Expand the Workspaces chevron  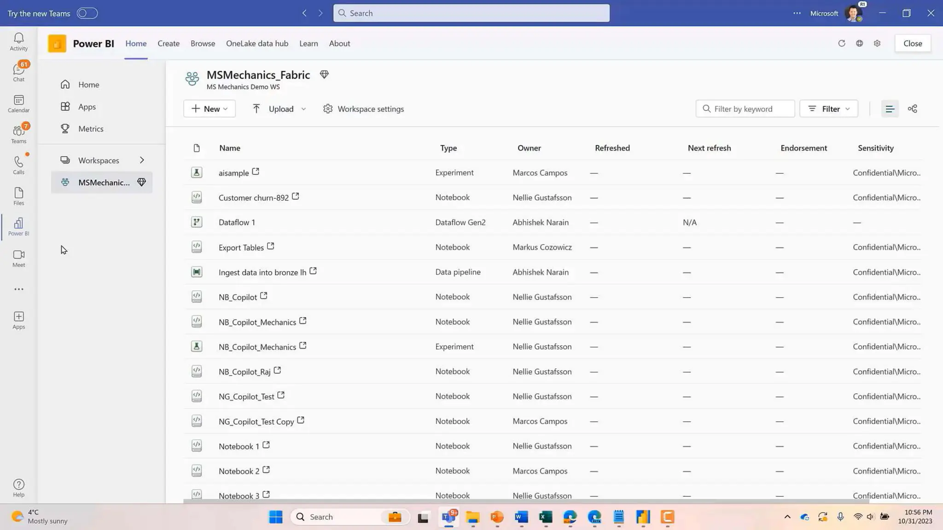click(x=142, y=160)
